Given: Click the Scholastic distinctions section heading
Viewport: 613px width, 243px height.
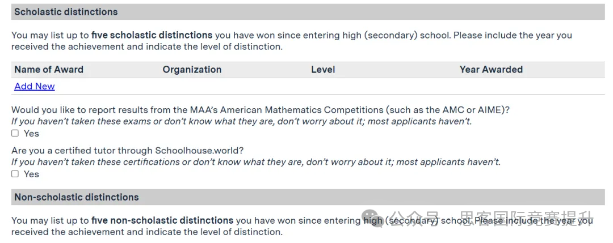Looking at the screenshot, I should (x=66, y=12).
